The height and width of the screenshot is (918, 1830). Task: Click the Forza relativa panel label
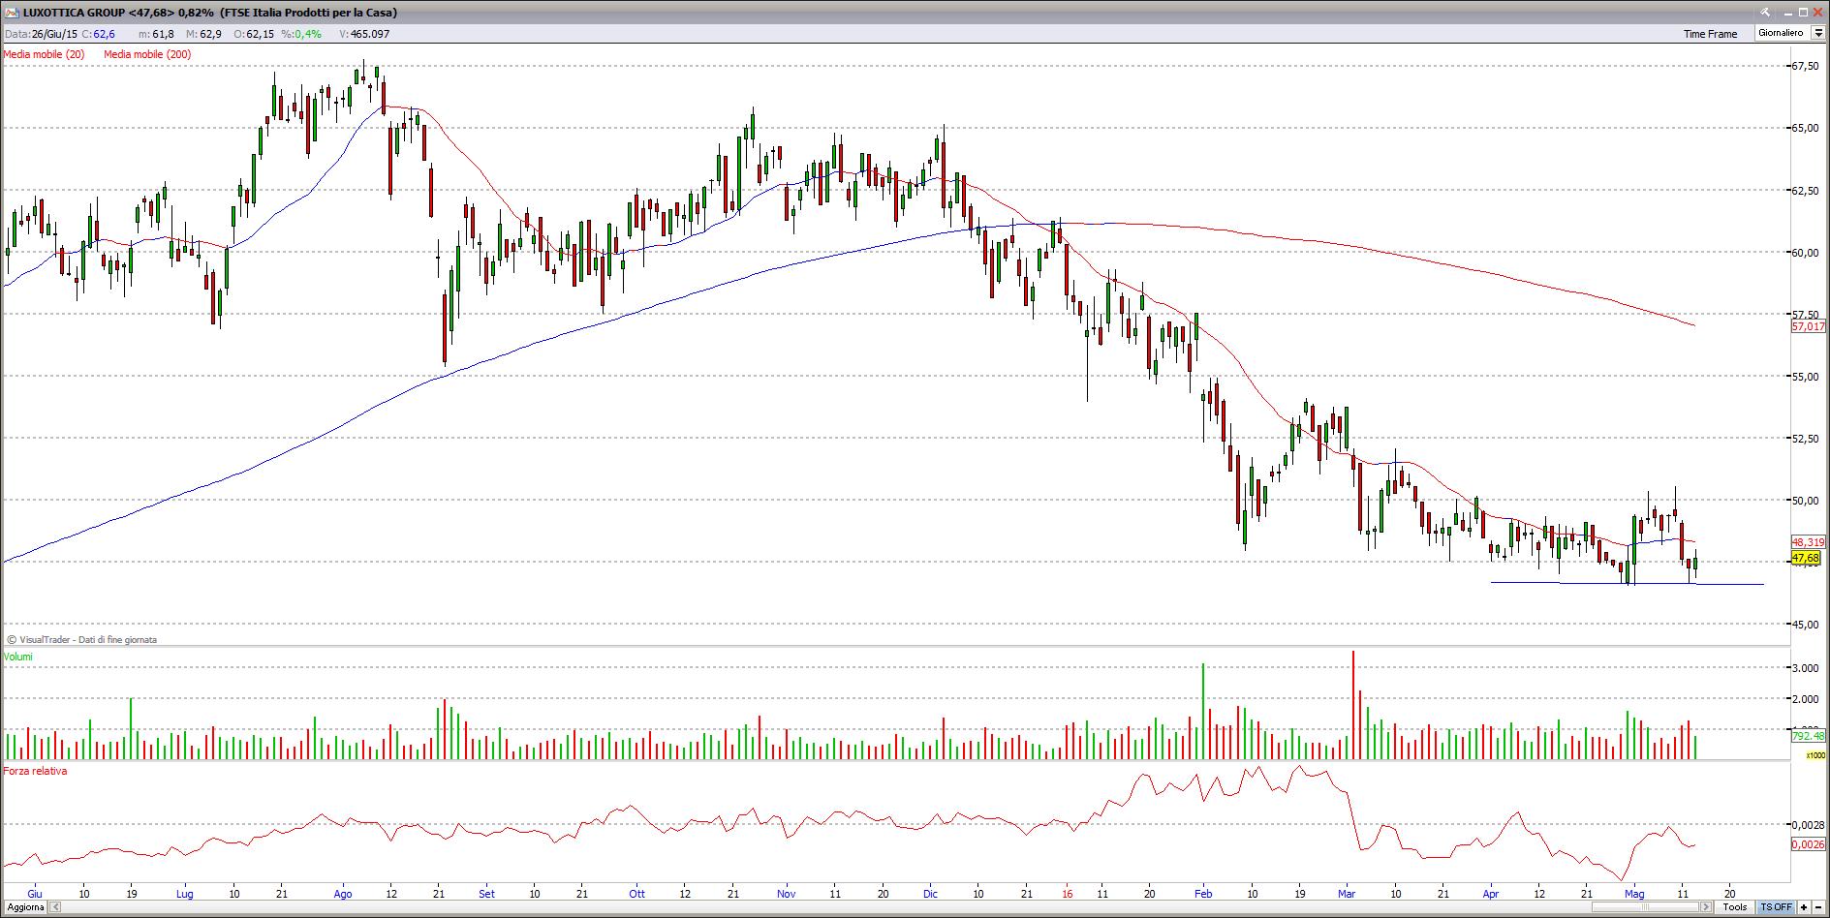coord(36,771)
